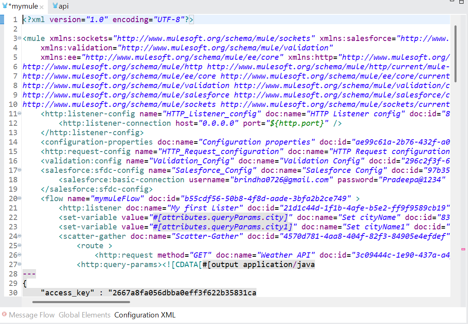The height and width of the screenshot is (324, 468).
Task: Collapse http:listener-config block at line 11
Action: 20,114
